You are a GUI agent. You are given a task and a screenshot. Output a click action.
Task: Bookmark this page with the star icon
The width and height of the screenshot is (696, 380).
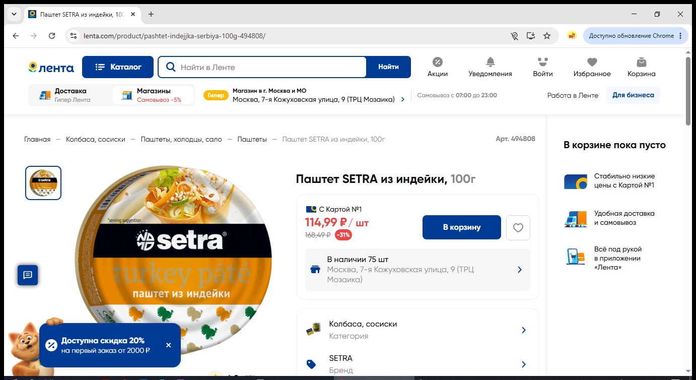[547, 36]
